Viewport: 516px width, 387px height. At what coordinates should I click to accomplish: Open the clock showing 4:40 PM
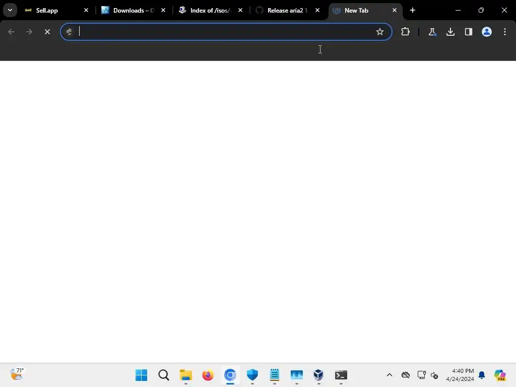[x=460, y=375]
